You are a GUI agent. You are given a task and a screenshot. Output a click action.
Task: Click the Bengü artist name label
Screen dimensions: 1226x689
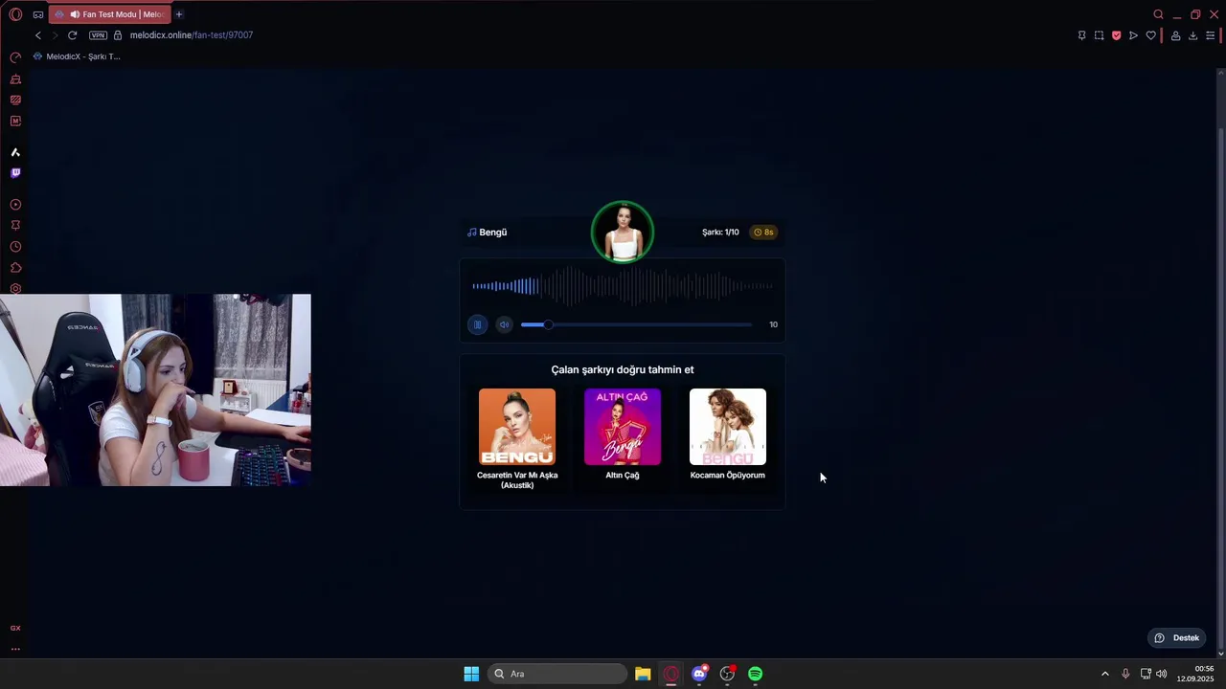(492, 233)
